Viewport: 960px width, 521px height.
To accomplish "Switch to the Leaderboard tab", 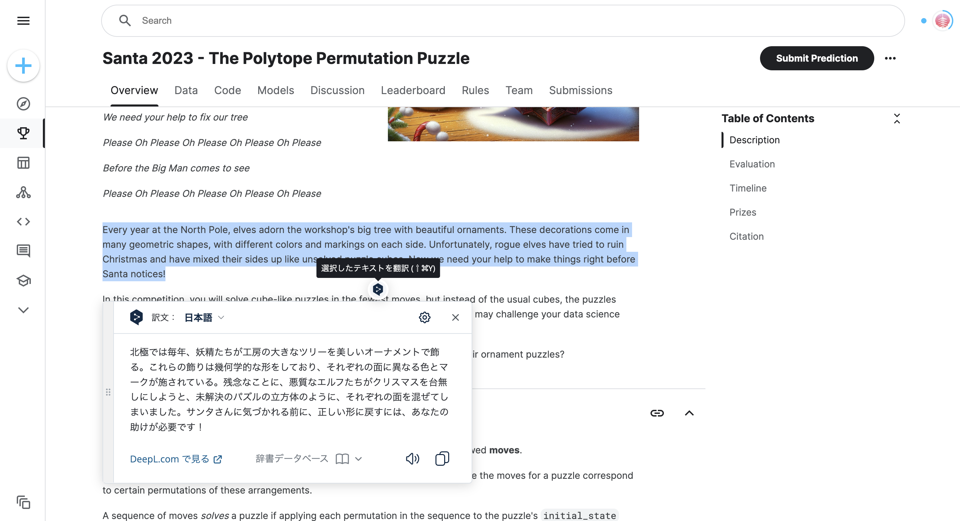I will pos(413,90).
